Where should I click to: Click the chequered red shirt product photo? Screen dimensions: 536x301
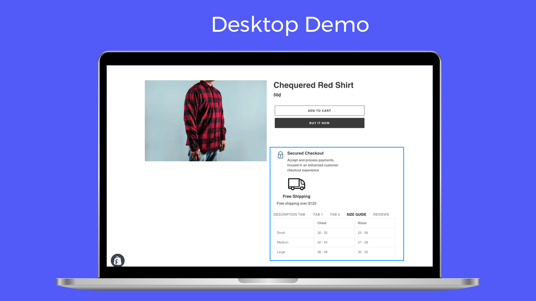point(205,120)
